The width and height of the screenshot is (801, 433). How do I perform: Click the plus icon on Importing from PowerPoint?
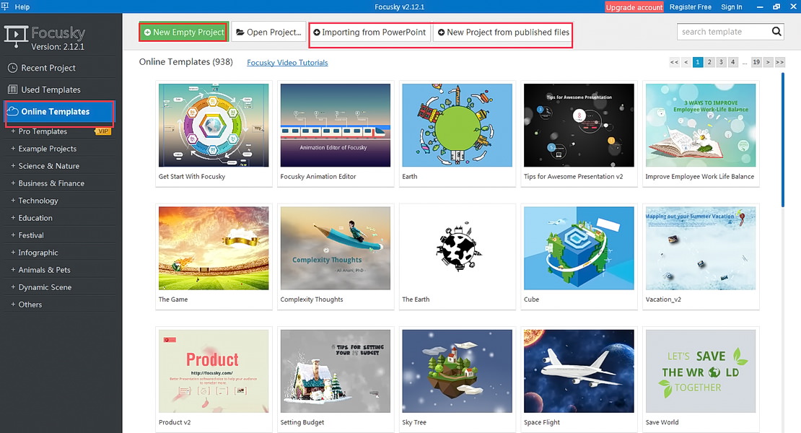tap(317, 32)
